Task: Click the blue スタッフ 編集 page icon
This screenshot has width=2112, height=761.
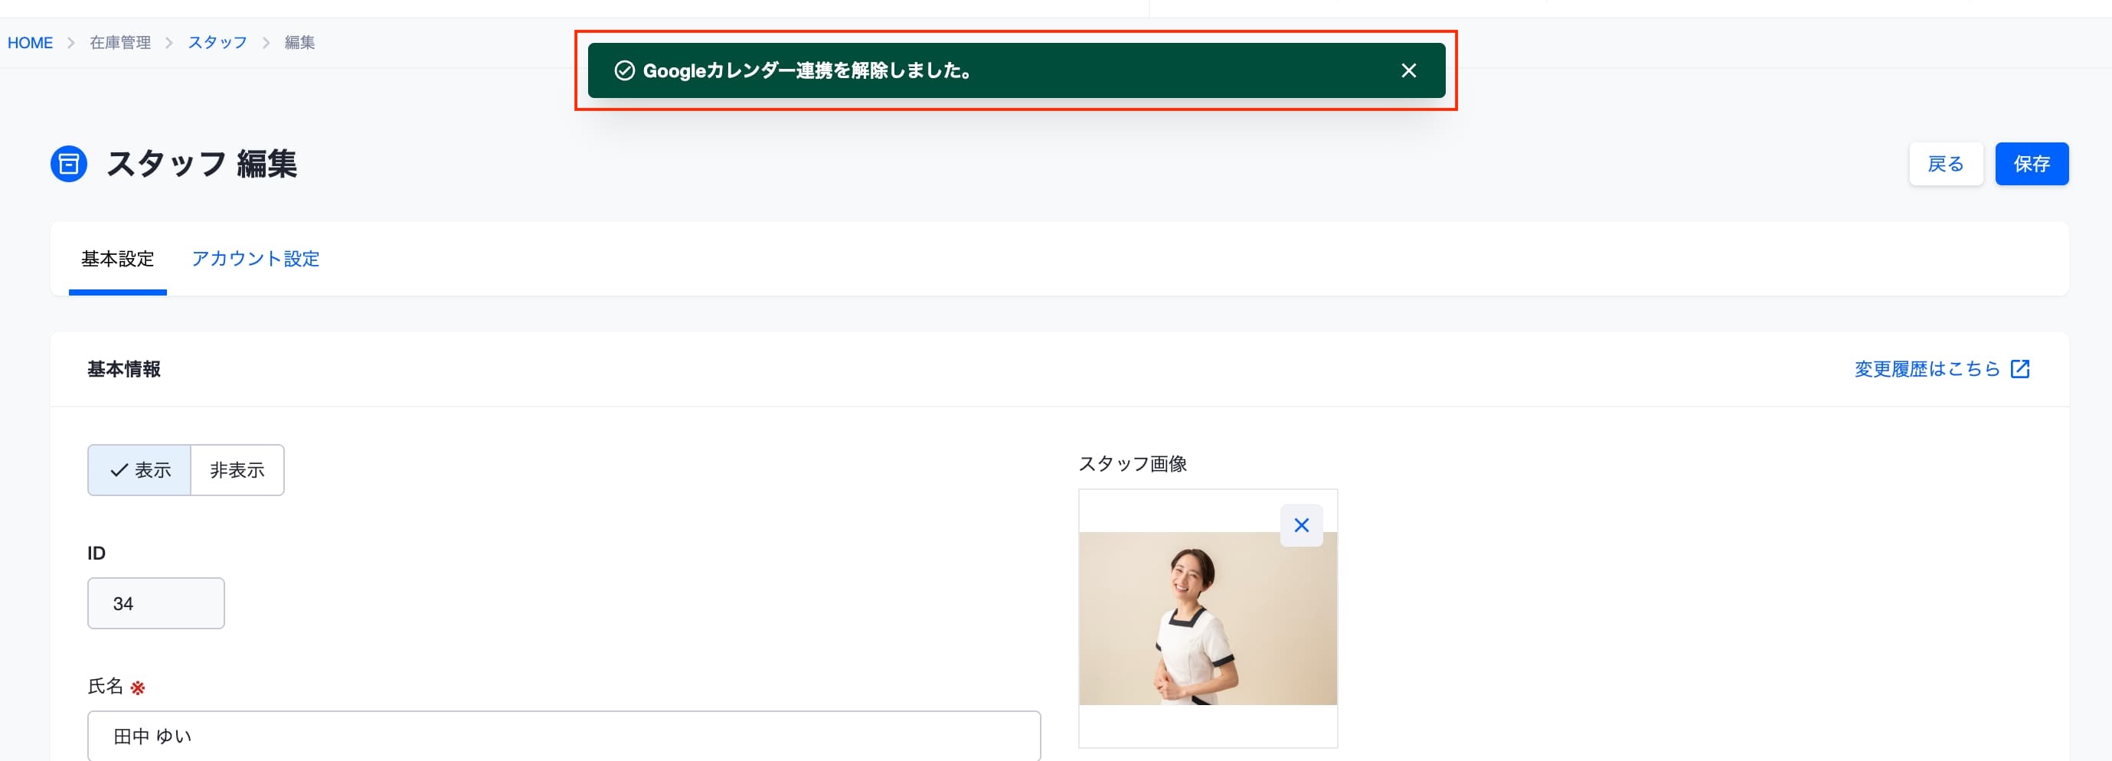Action: (x=69, y=164)
